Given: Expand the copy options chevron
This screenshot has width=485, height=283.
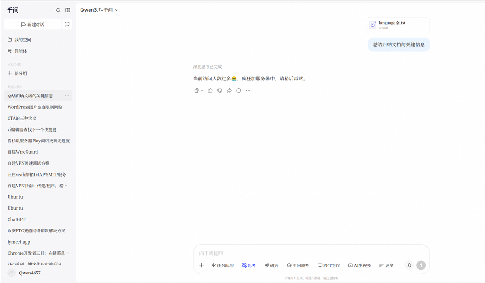Looking at the screenshot, I should coord(202,91).
